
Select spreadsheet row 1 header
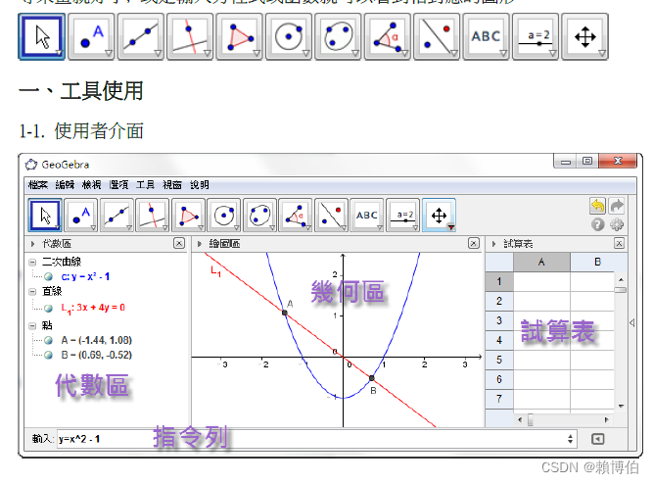(499, 281)
